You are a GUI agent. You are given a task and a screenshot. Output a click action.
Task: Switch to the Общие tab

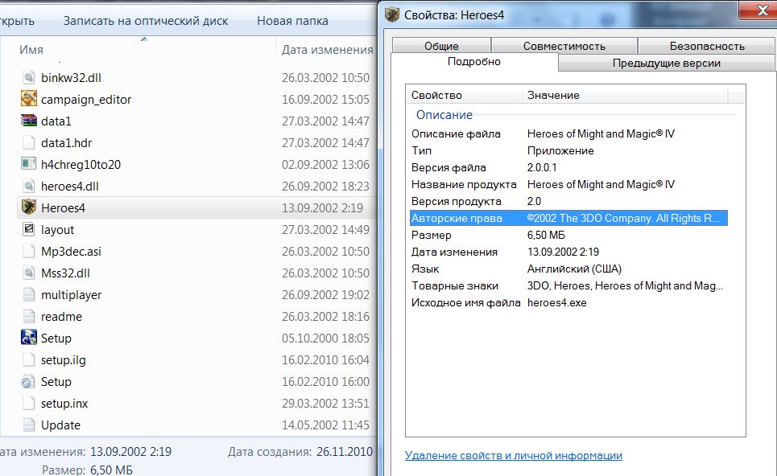441,46
